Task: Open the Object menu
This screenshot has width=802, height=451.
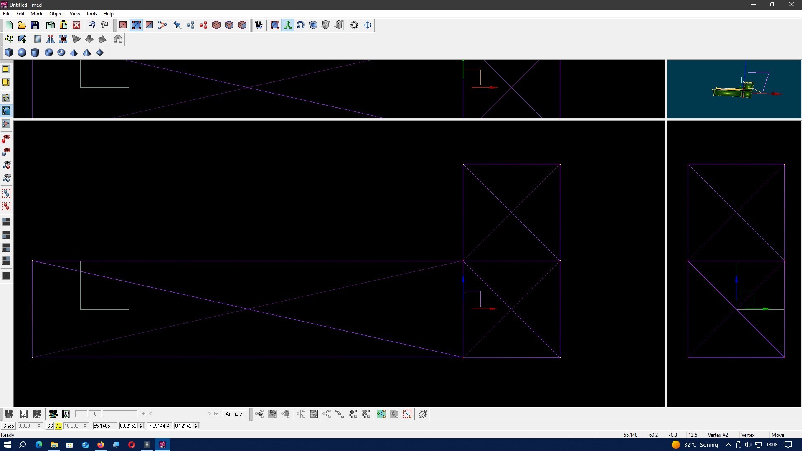Action: coord(56,14)
